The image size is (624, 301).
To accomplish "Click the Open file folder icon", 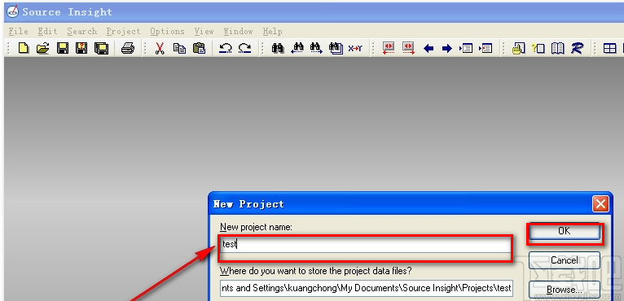I will tap(42, 49).
